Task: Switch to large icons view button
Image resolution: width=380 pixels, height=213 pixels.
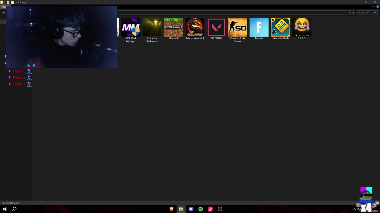Action: point(377,203)
